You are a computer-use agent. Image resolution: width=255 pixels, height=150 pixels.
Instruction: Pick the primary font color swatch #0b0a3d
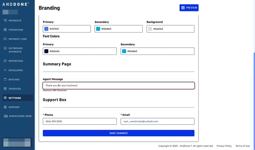pos(46,51)
